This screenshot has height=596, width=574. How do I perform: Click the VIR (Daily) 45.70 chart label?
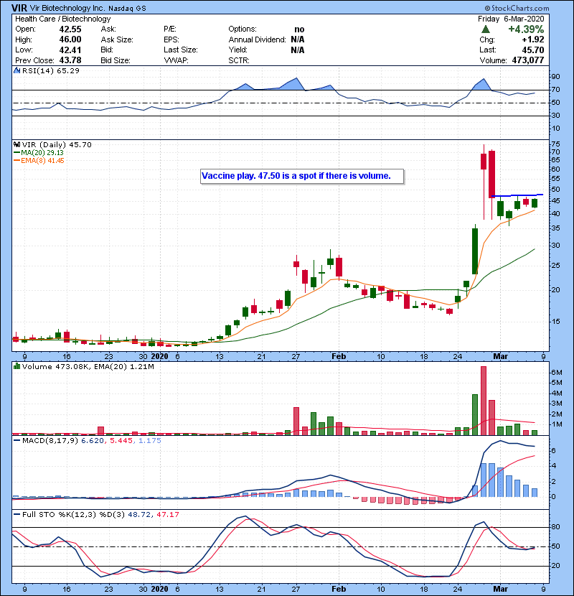pos(57,144)
